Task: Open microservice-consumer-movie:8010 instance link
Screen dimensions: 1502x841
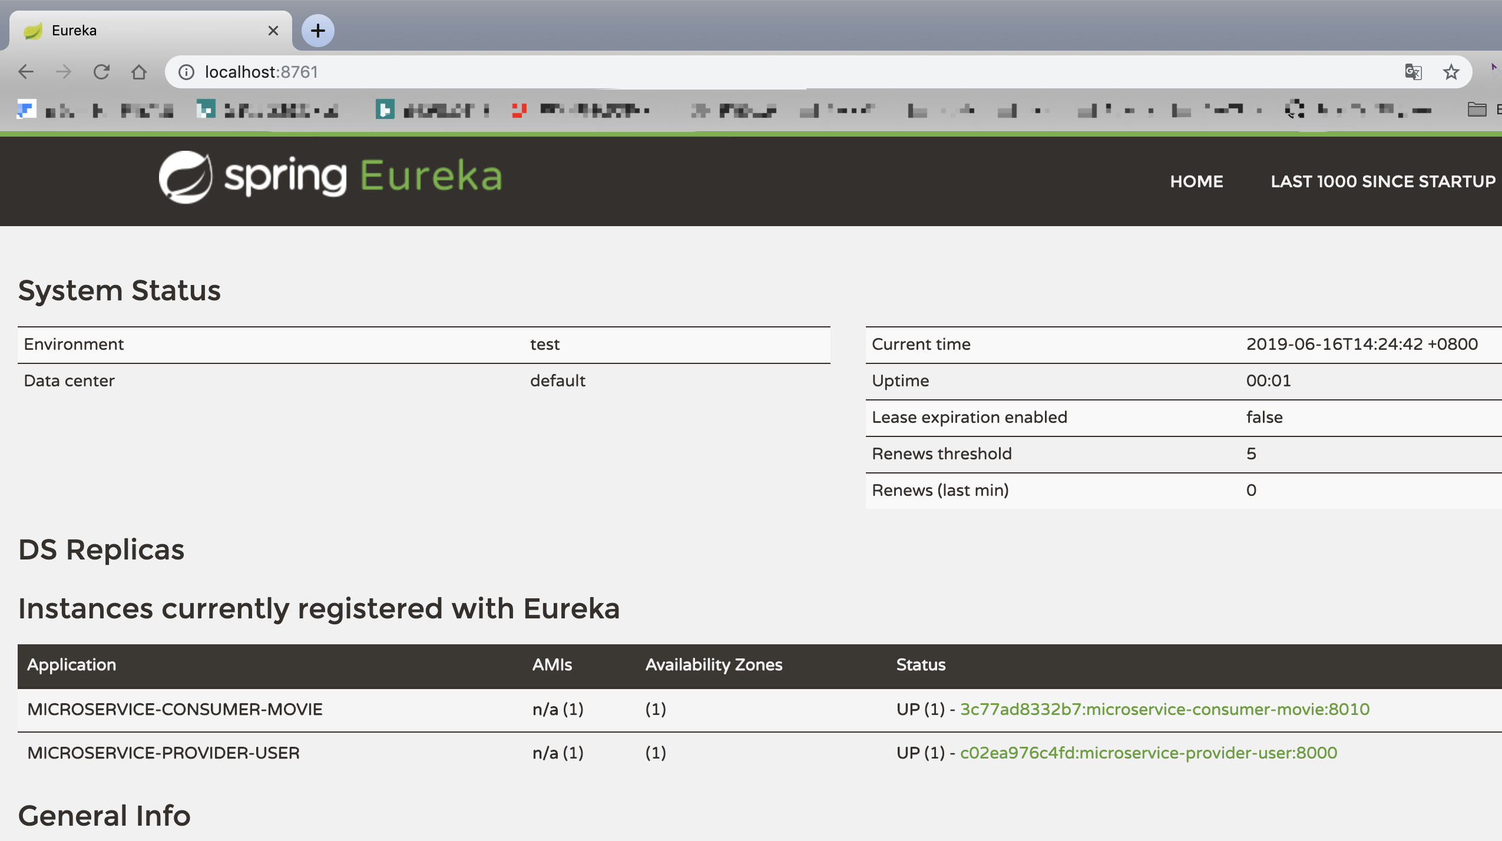Action: [1164, 709]
